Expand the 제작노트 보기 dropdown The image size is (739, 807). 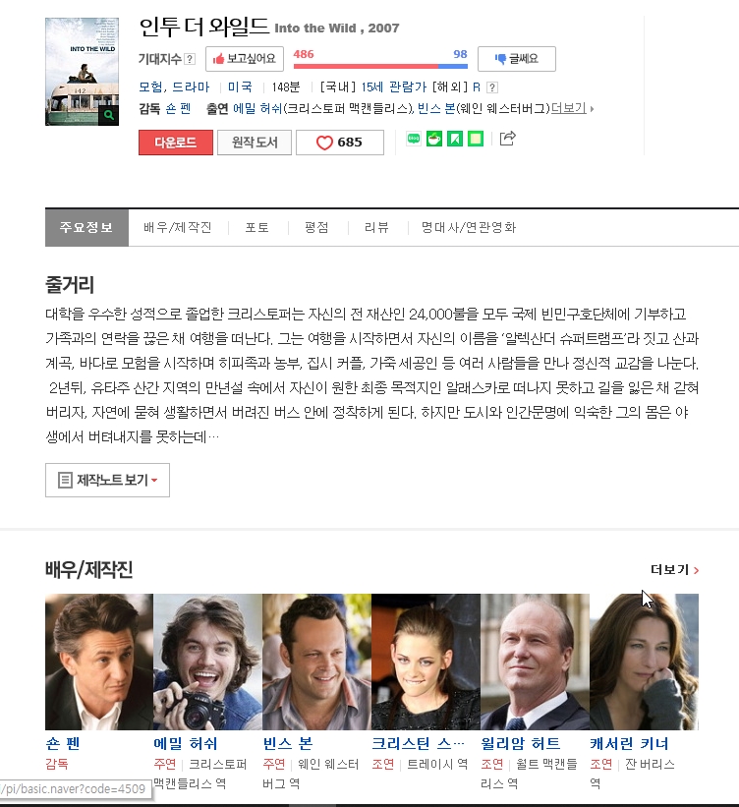tap(107, 481)
